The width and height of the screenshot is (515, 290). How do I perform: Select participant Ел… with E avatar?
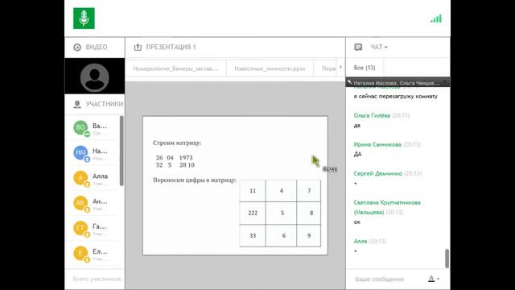point(91,254)
